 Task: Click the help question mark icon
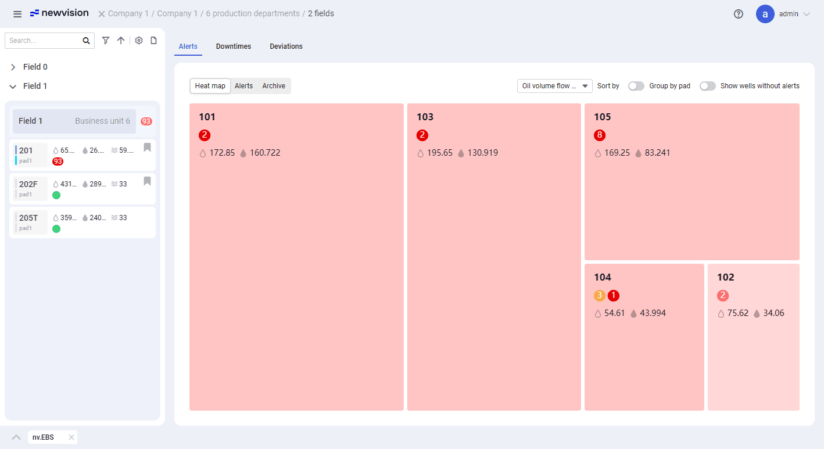[x=739, y=14]
